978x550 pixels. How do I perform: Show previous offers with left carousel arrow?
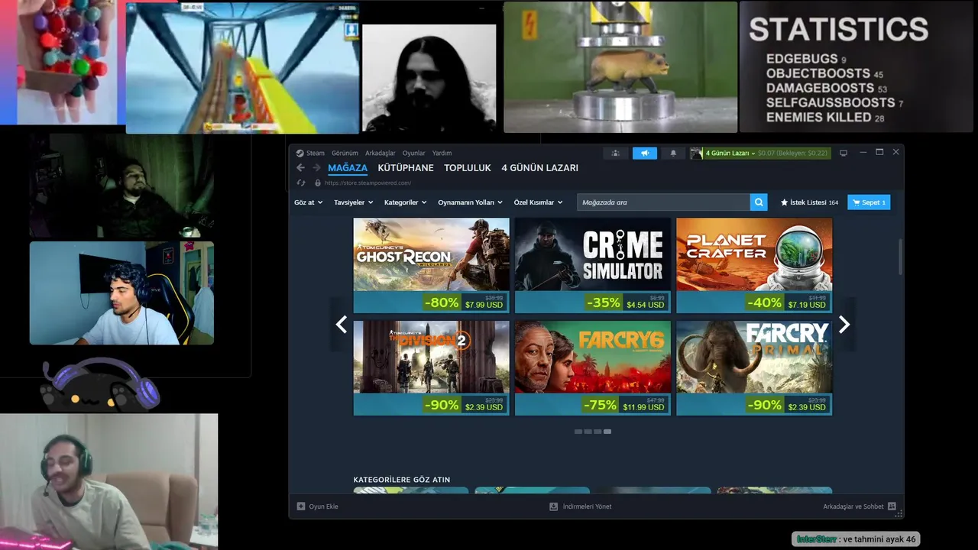342,325
